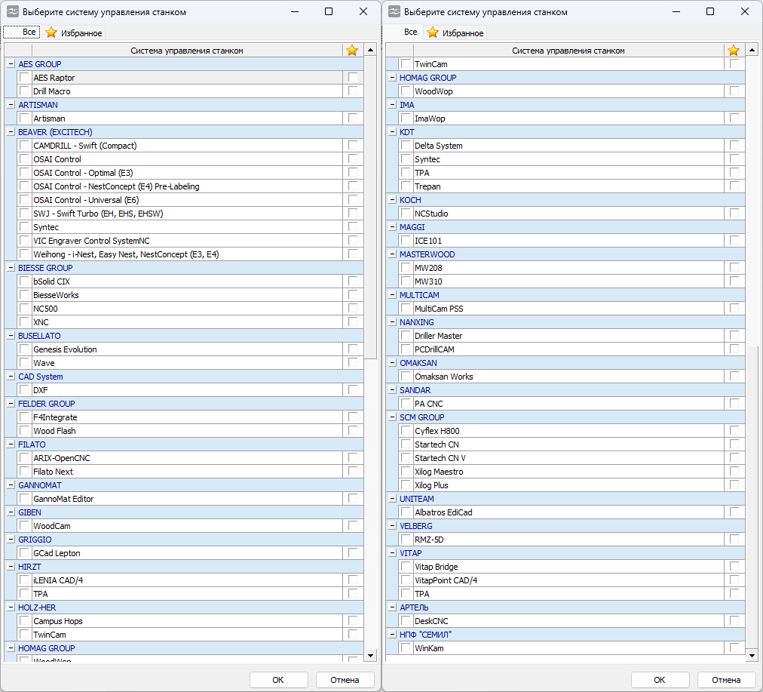This screenshot has width=763, height=692.
Task: Click the scroll down arrow in left window
Action: pyautogui.click(x=370, y=656)
